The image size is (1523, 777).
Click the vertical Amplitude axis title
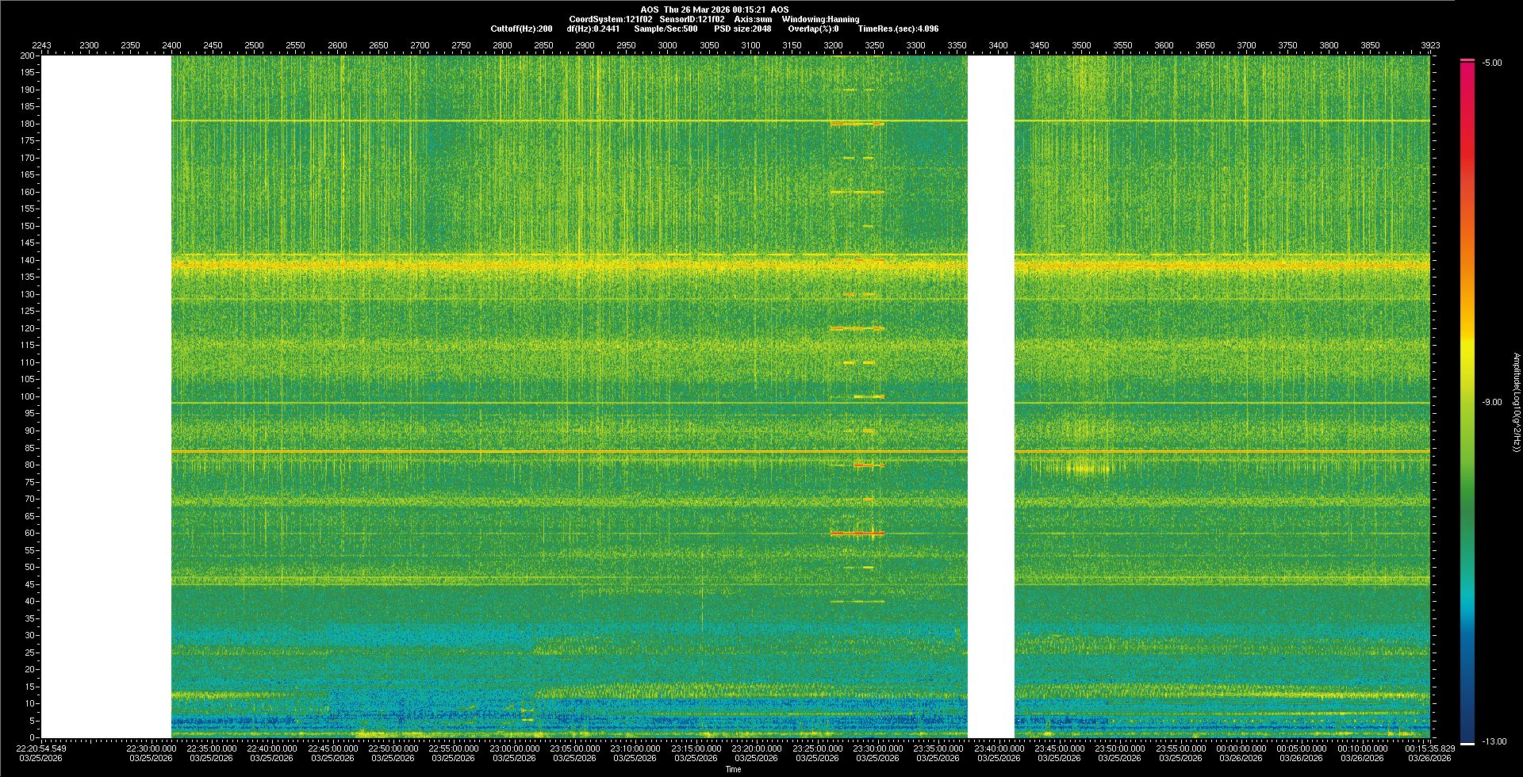[1516, 403]
